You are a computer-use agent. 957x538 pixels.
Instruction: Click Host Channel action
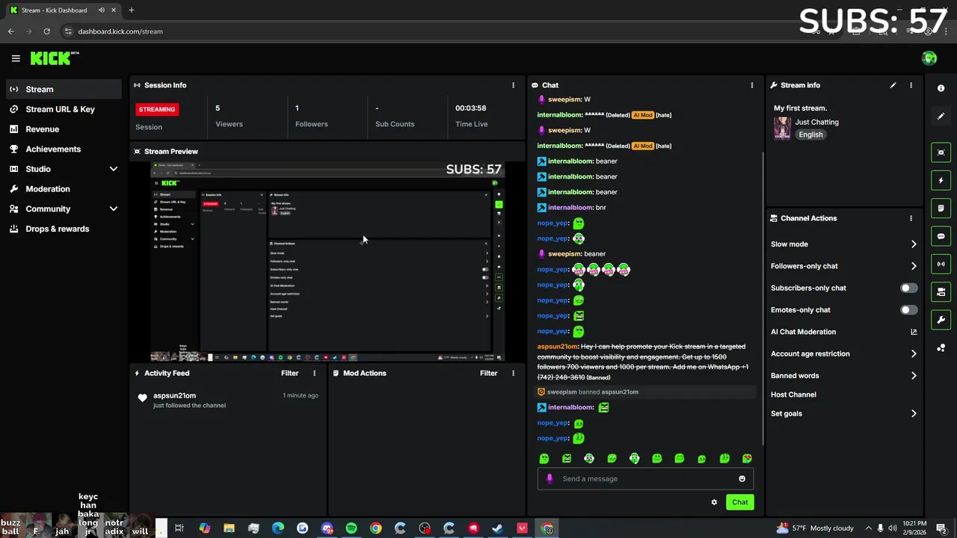click(793, 395)
